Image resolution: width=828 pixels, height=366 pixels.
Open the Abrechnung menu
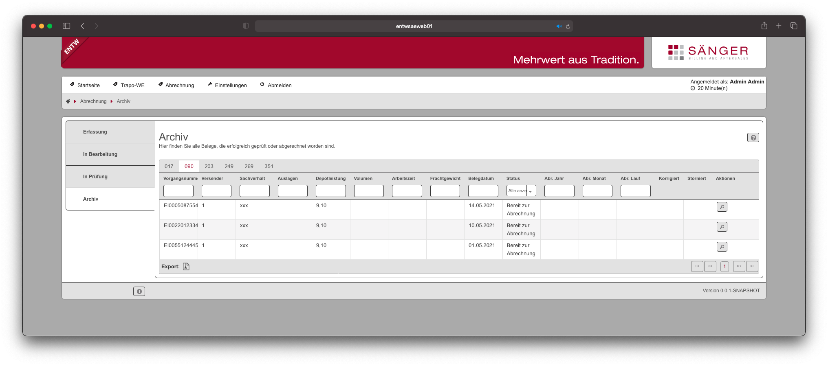(176, 85)
